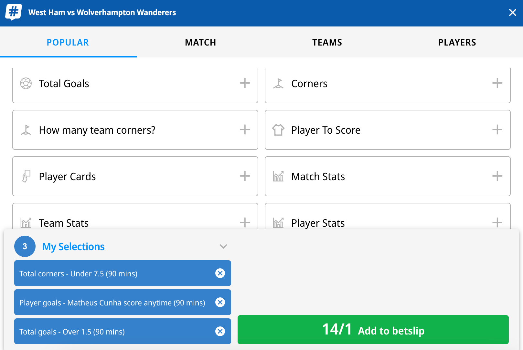Remove the Total goals Over 1.5 selection
Screen dimensions: 523x350
point(220,331)
